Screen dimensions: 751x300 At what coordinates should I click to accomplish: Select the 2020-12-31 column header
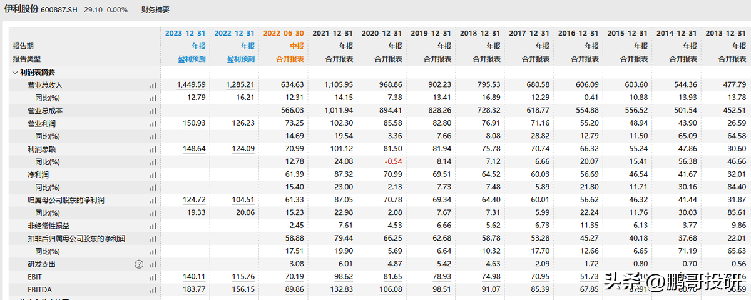[383, 33]
